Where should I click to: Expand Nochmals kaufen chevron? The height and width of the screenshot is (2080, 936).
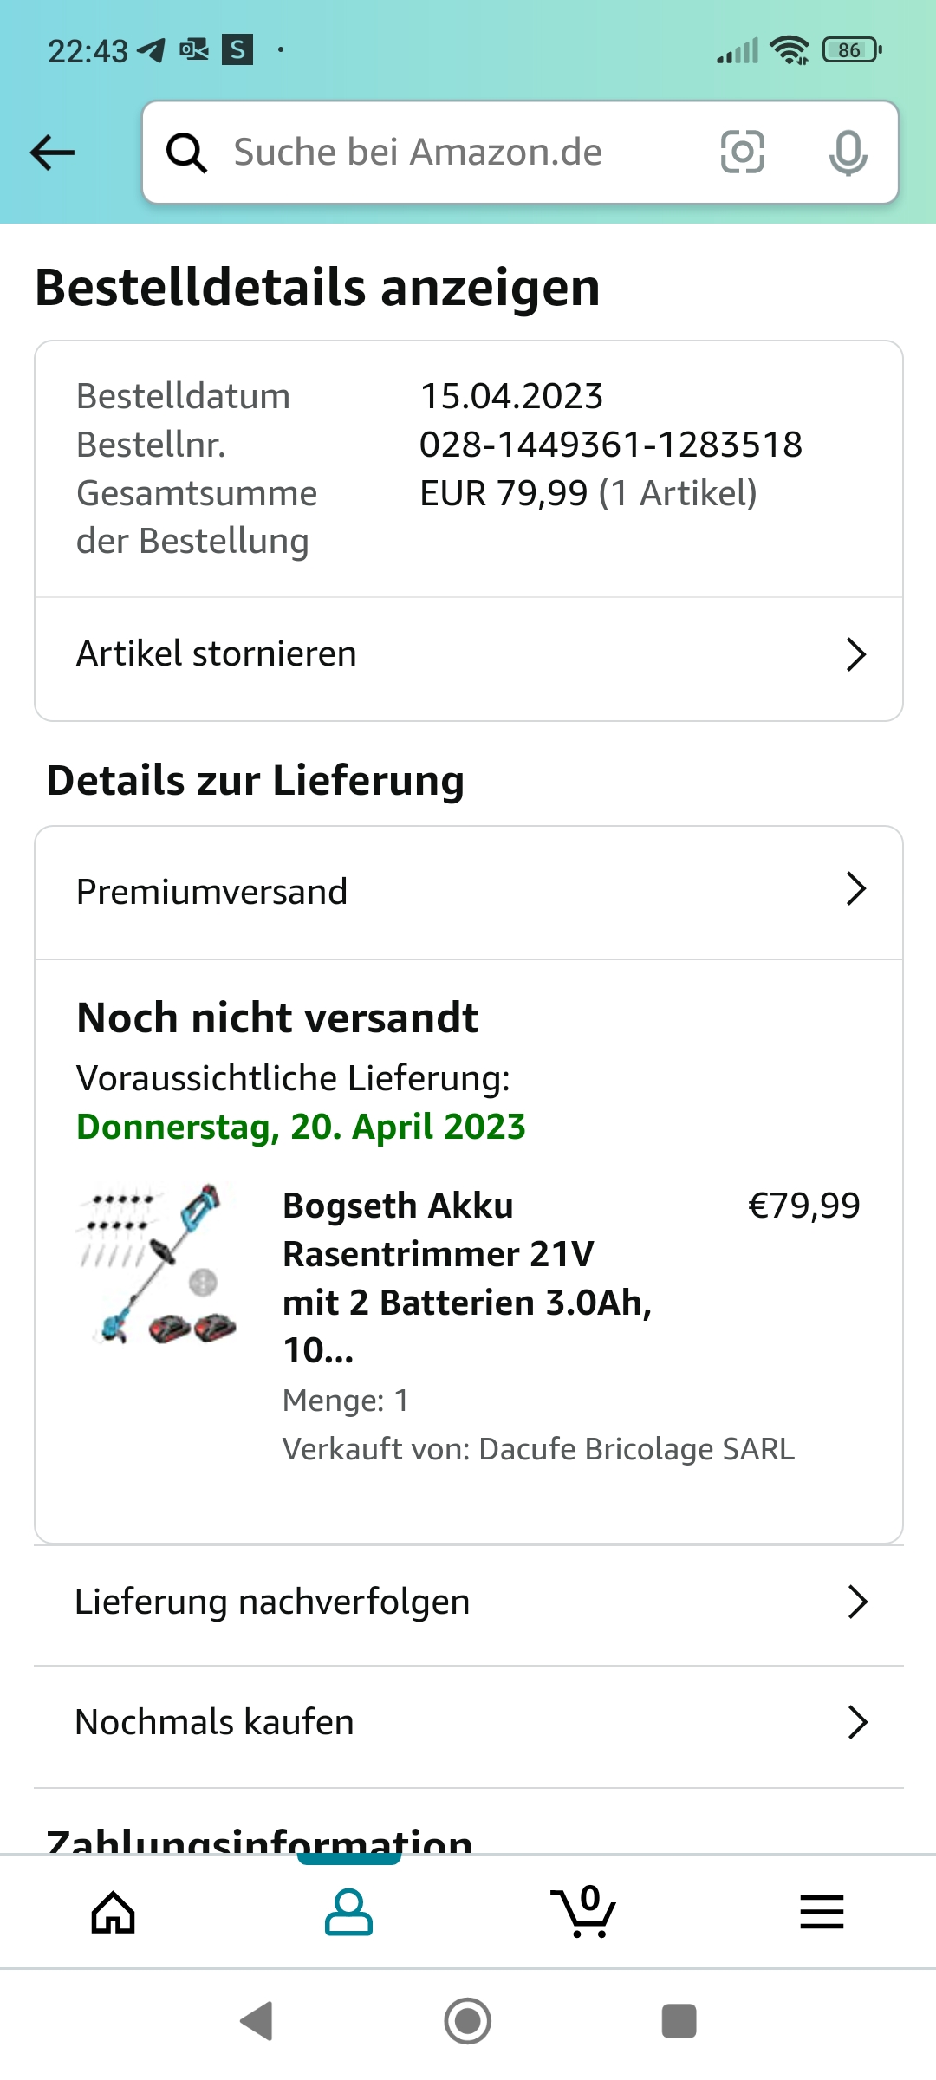pyautogui.click(x=857, y=1722)
